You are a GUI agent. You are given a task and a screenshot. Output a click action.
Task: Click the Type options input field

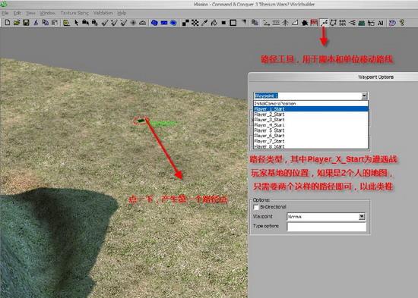[x=327, y=227]
